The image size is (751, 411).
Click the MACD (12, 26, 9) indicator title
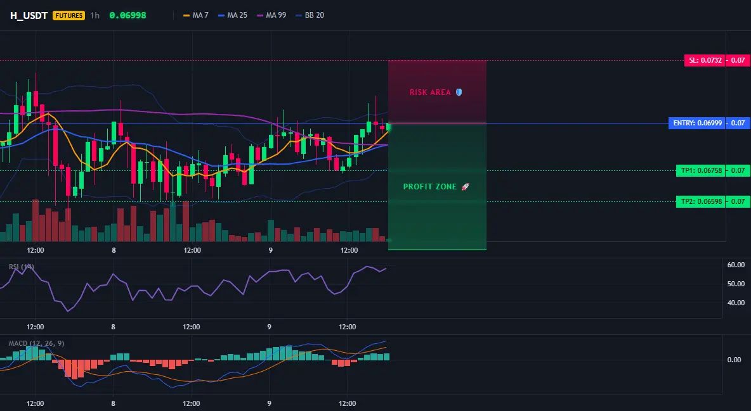(36, 343)
